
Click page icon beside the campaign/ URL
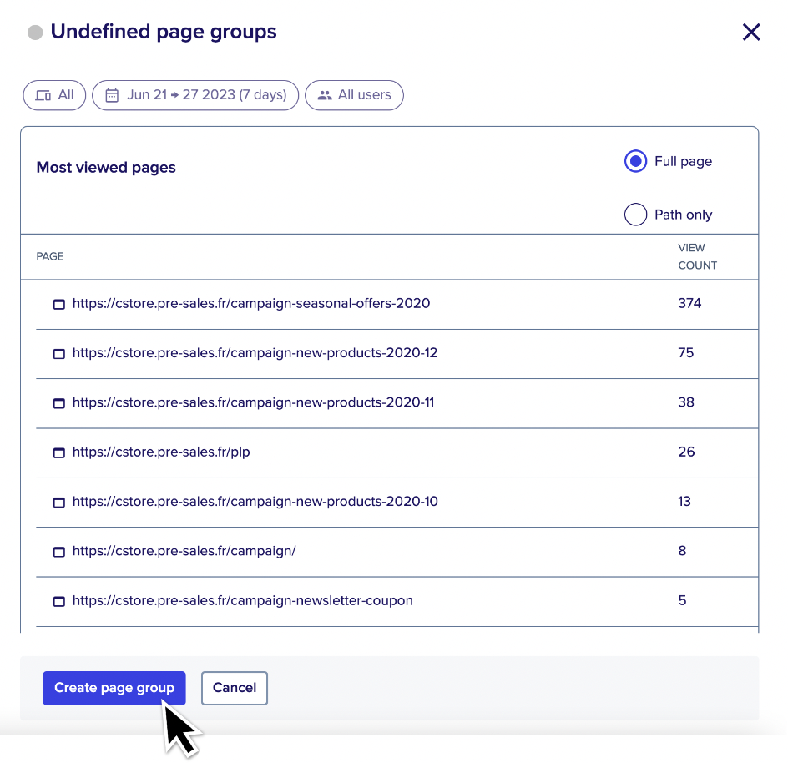(59, 552)
